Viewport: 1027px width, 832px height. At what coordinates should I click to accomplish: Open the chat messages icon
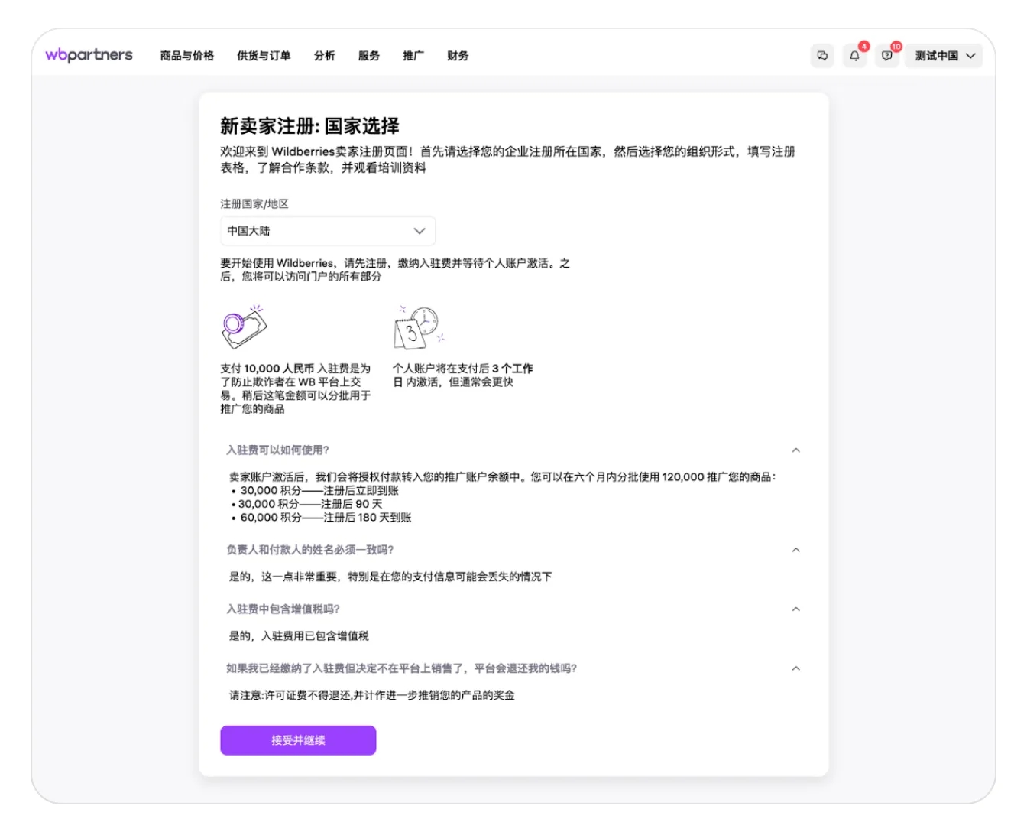coord(822,56)
